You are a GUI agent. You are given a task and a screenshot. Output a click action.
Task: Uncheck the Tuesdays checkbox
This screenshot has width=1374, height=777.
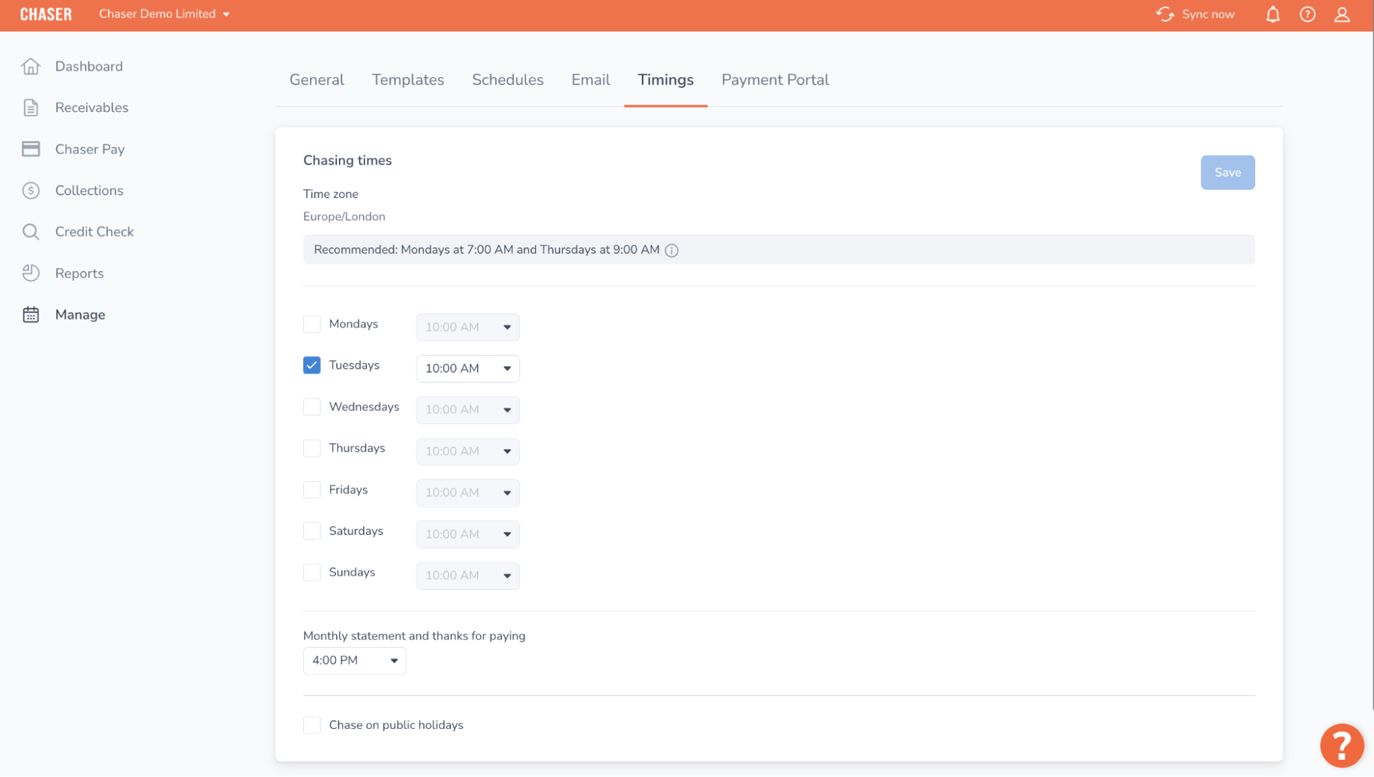pyautogui.click(x=312, y=365)
